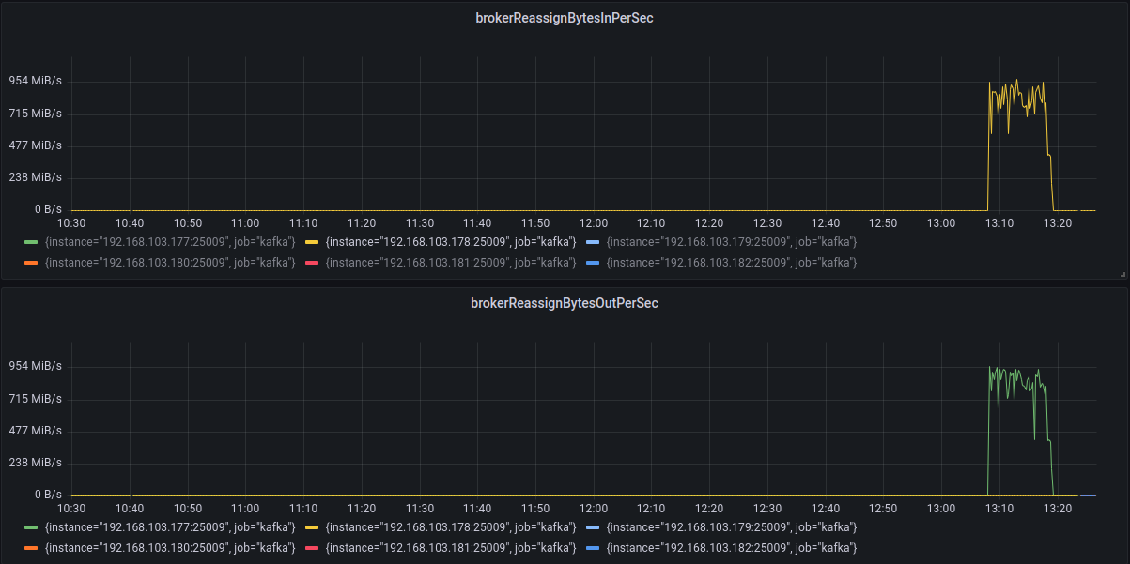Click the green line marker for 192.168.103.177 in top legend
Viewport: 1130px width, 564px height.
pos(32,241)
